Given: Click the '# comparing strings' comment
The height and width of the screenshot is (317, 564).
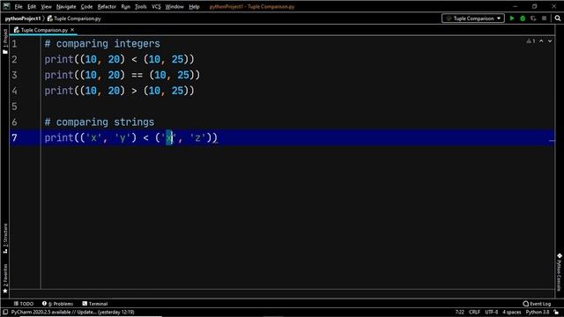Looking at the screenshot, I should coord(100,122).
